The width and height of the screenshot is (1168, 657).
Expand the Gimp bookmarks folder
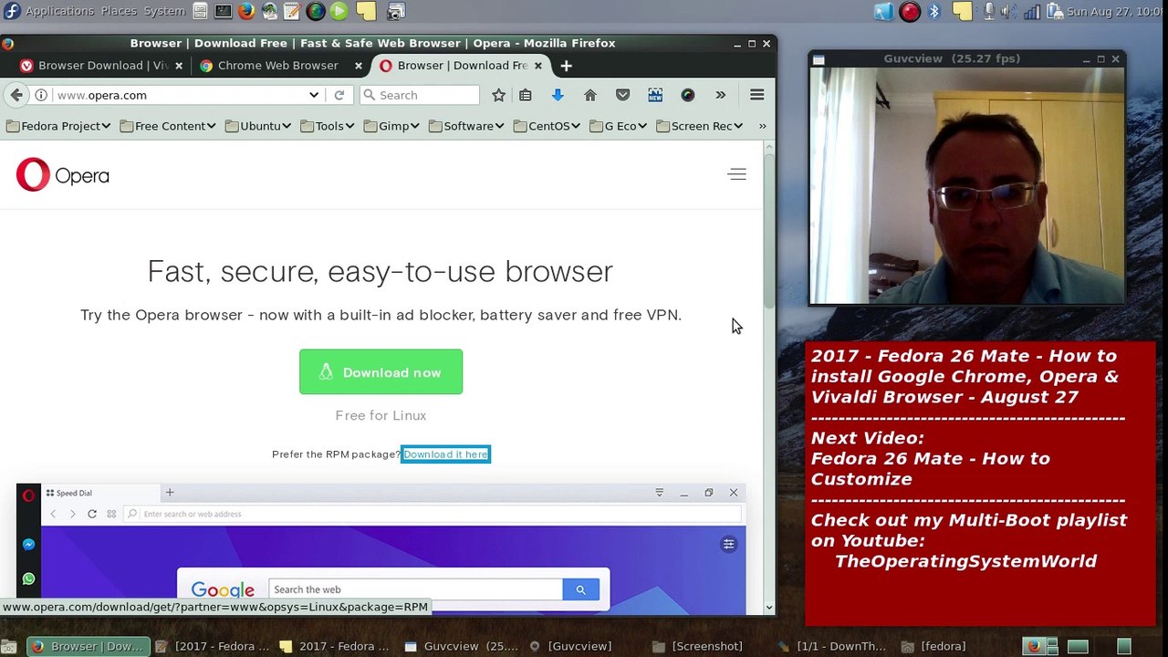pyautogui.click(x=392, y=126)
